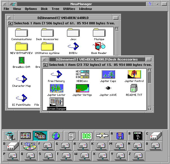Open the WORLD window's system menu button
170x164 pixels.
(9, 18)
